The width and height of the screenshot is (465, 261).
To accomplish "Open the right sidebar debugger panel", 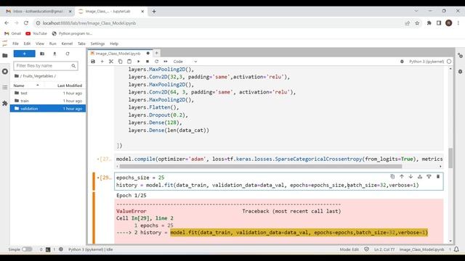I will point(460,71).
